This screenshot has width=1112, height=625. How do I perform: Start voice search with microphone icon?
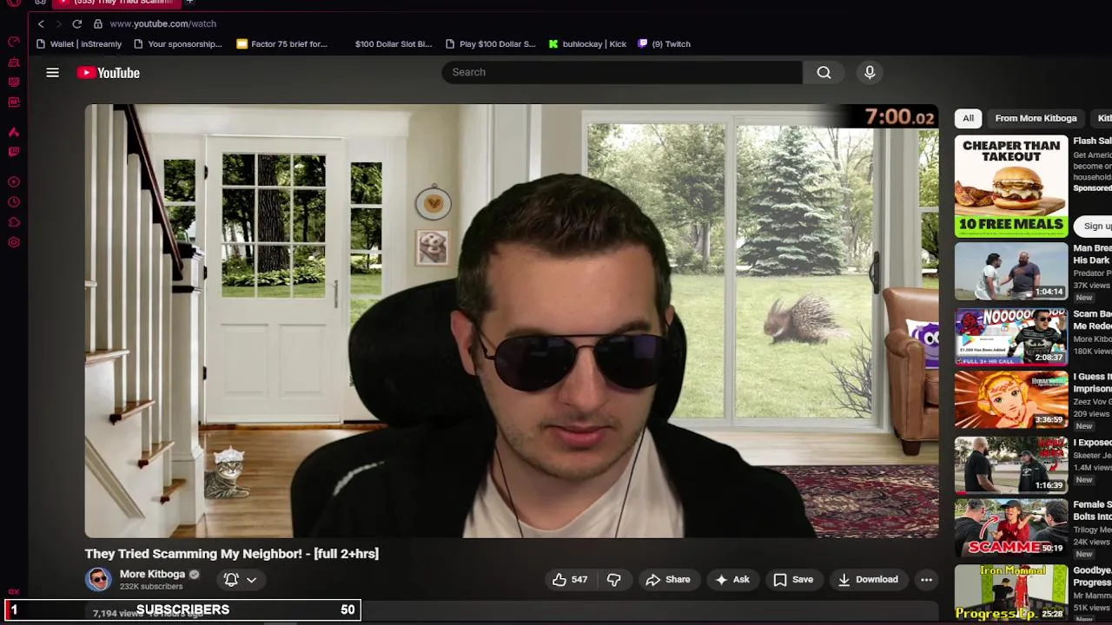[x=870, y=72]
